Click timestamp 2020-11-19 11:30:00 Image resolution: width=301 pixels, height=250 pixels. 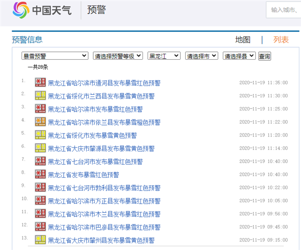263,96
